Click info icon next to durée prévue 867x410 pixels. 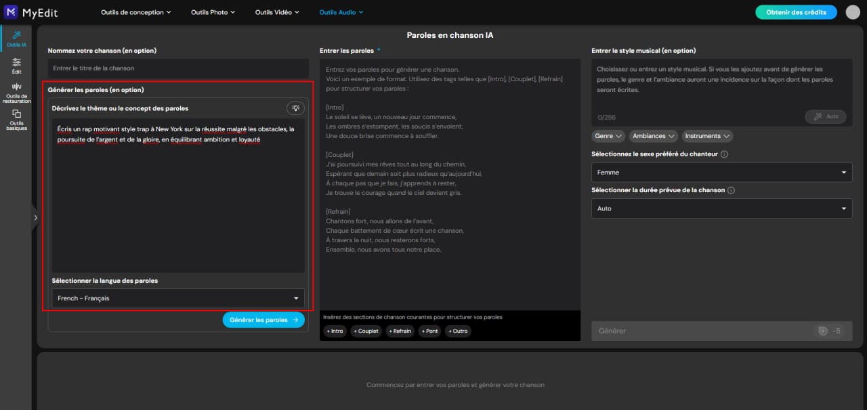pos(731,190)
